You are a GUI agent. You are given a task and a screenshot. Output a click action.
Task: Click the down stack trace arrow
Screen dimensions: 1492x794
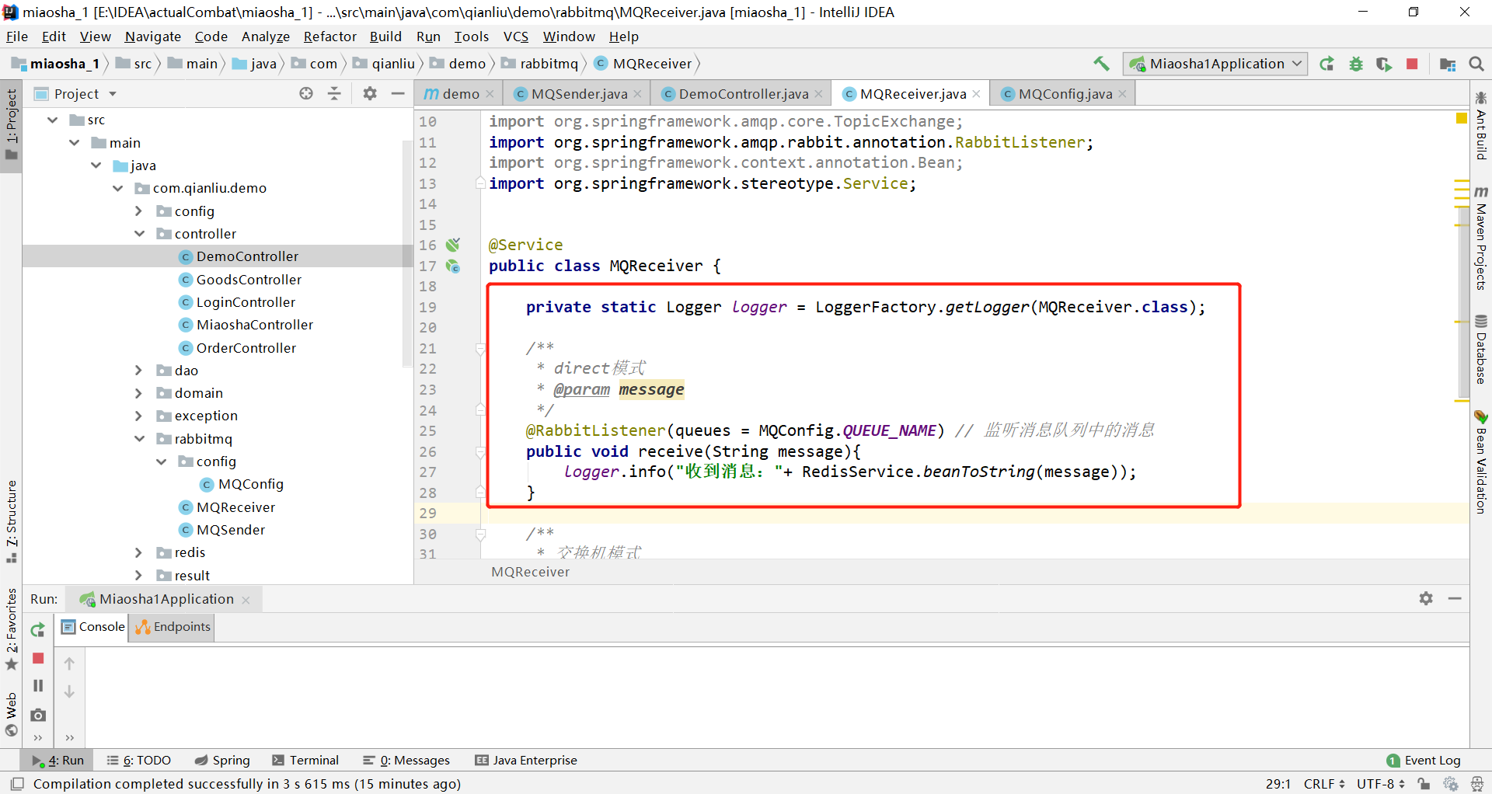pyautogui.click(x=69, y=691)
